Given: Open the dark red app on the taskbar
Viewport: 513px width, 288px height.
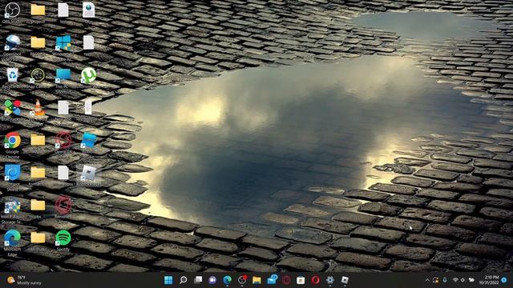Looking at the screenshot, I should (286, 280).
